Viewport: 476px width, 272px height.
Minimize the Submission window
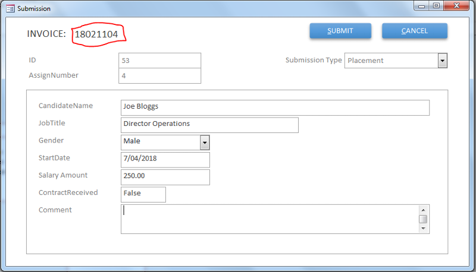(421, 6)
